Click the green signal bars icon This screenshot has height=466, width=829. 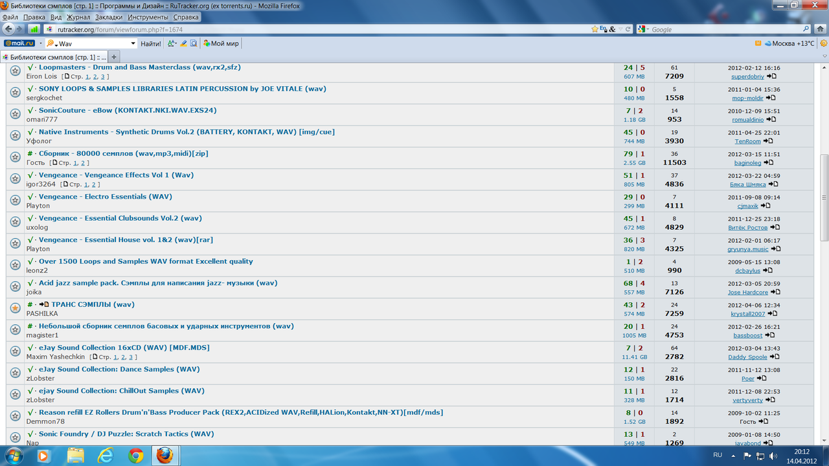[x=34, y=29]
